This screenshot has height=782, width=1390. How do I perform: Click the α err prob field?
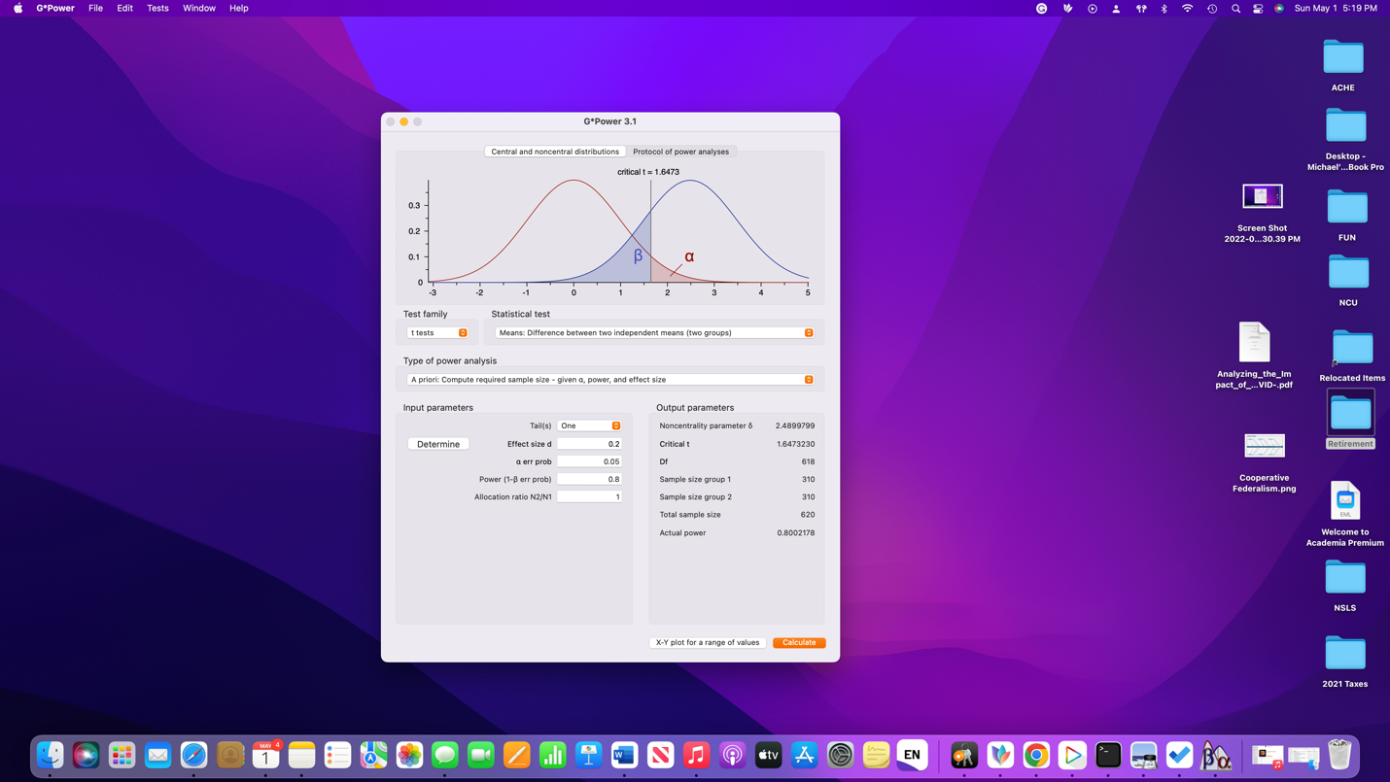589,461
